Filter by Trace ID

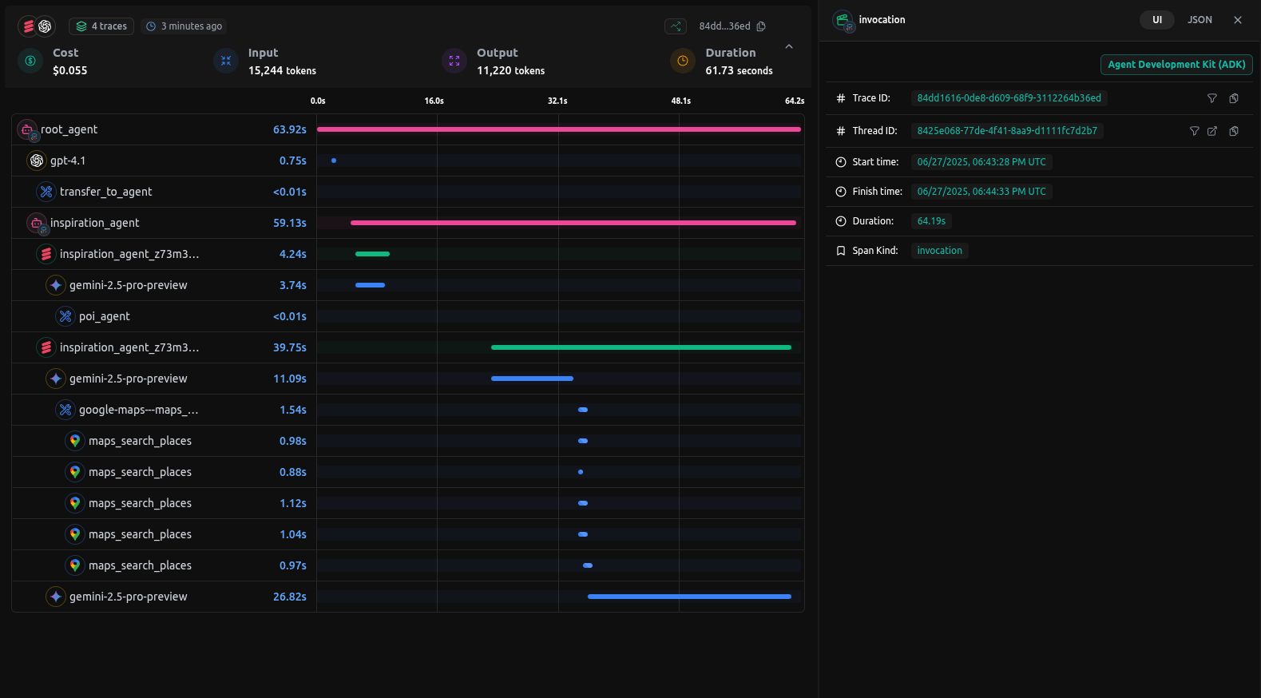tap(1211, 98)
